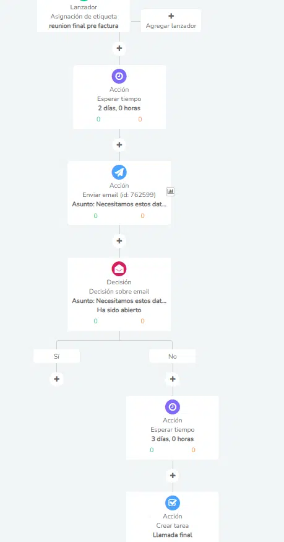Insert a step between the 3 días wait and Crear tarea
Screen dimensions: 284x542
173,476
